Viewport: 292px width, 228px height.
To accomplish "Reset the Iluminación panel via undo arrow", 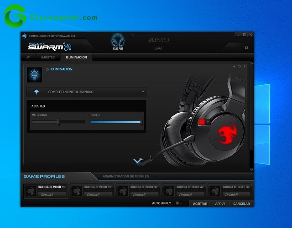I will (x=240, y=67).
